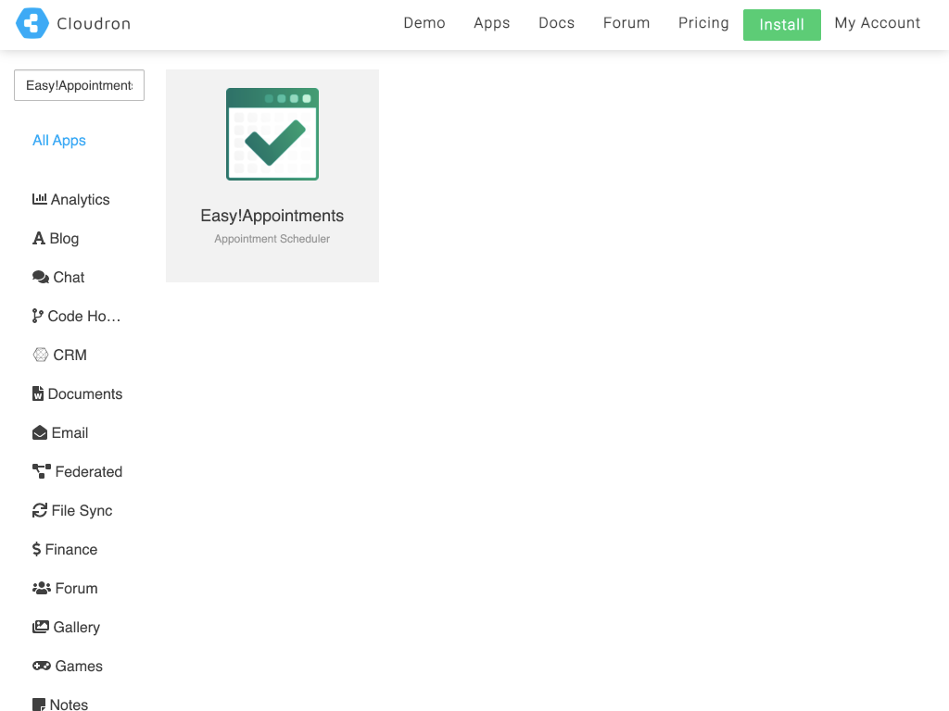
Task: Show Chat category apps
Action: [x=69, y=277]
